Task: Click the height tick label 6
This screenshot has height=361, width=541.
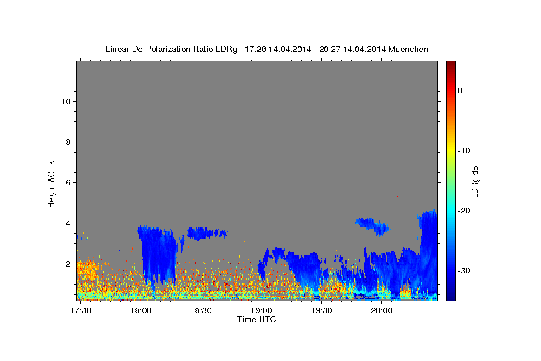Action: tap(68, 182)
